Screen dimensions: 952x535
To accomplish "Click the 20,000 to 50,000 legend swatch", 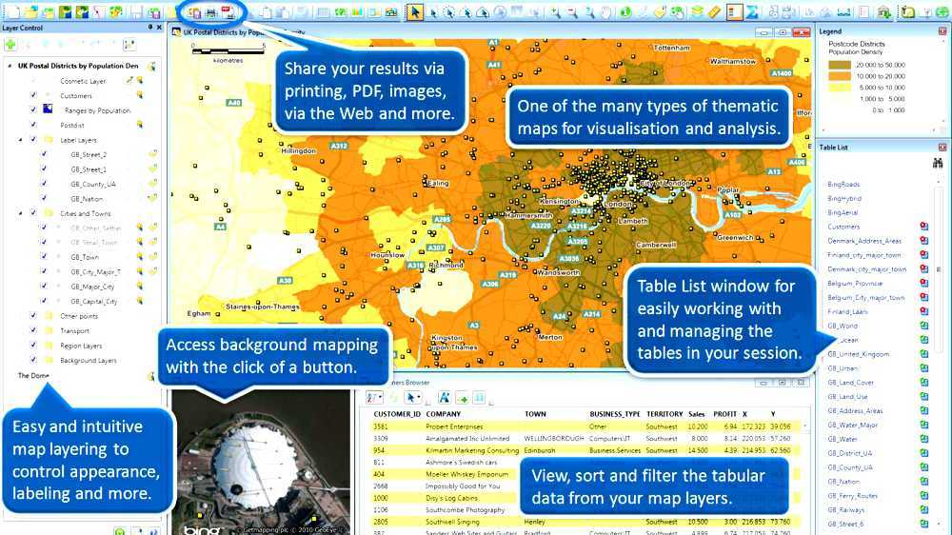I will pyautogui.click(x=840, y=65).
